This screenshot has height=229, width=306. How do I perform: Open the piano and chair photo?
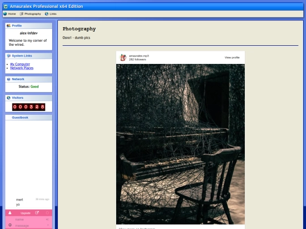tap(180, 144)
